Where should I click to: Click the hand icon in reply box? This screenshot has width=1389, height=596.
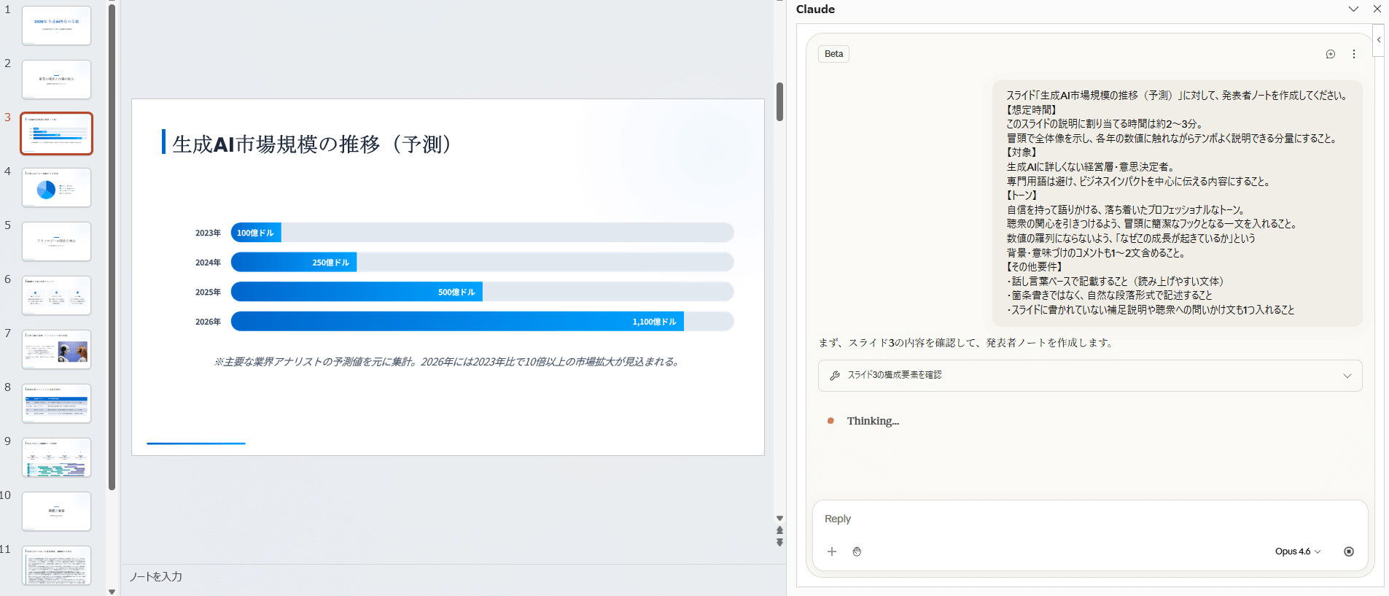pos(857,552)
